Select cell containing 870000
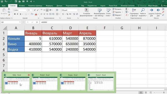 tap(87, 38)
